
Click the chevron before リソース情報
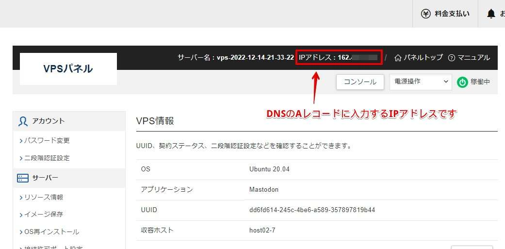(x=21, y=198)
